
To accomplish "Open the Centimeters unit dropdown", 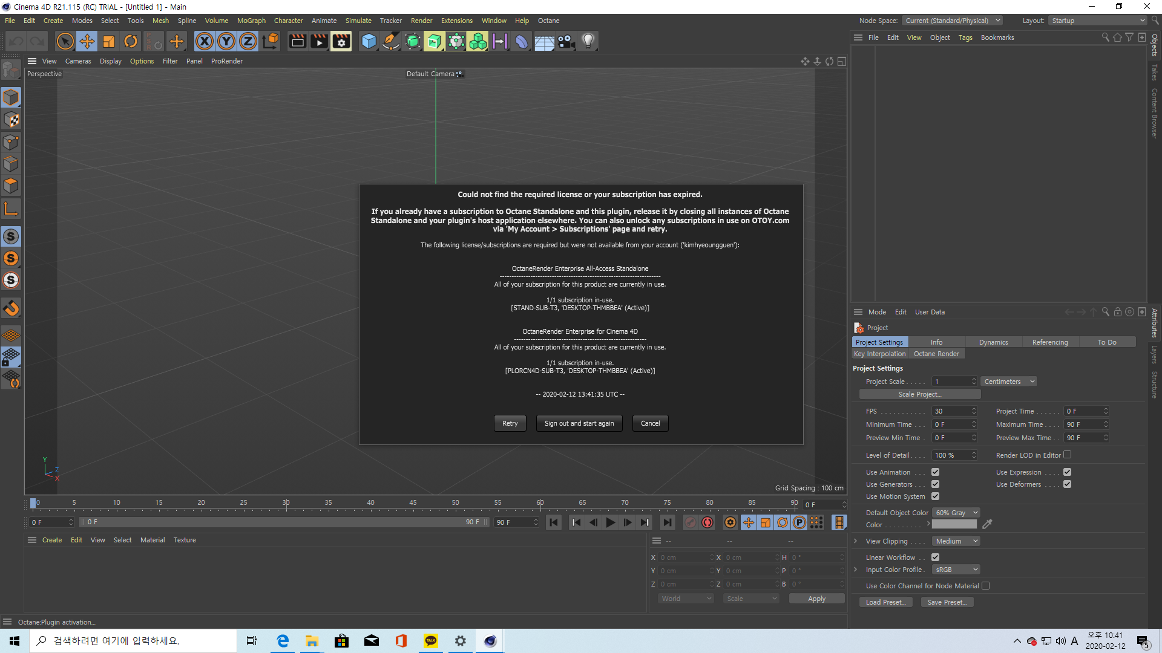I will coord(1009,382).
